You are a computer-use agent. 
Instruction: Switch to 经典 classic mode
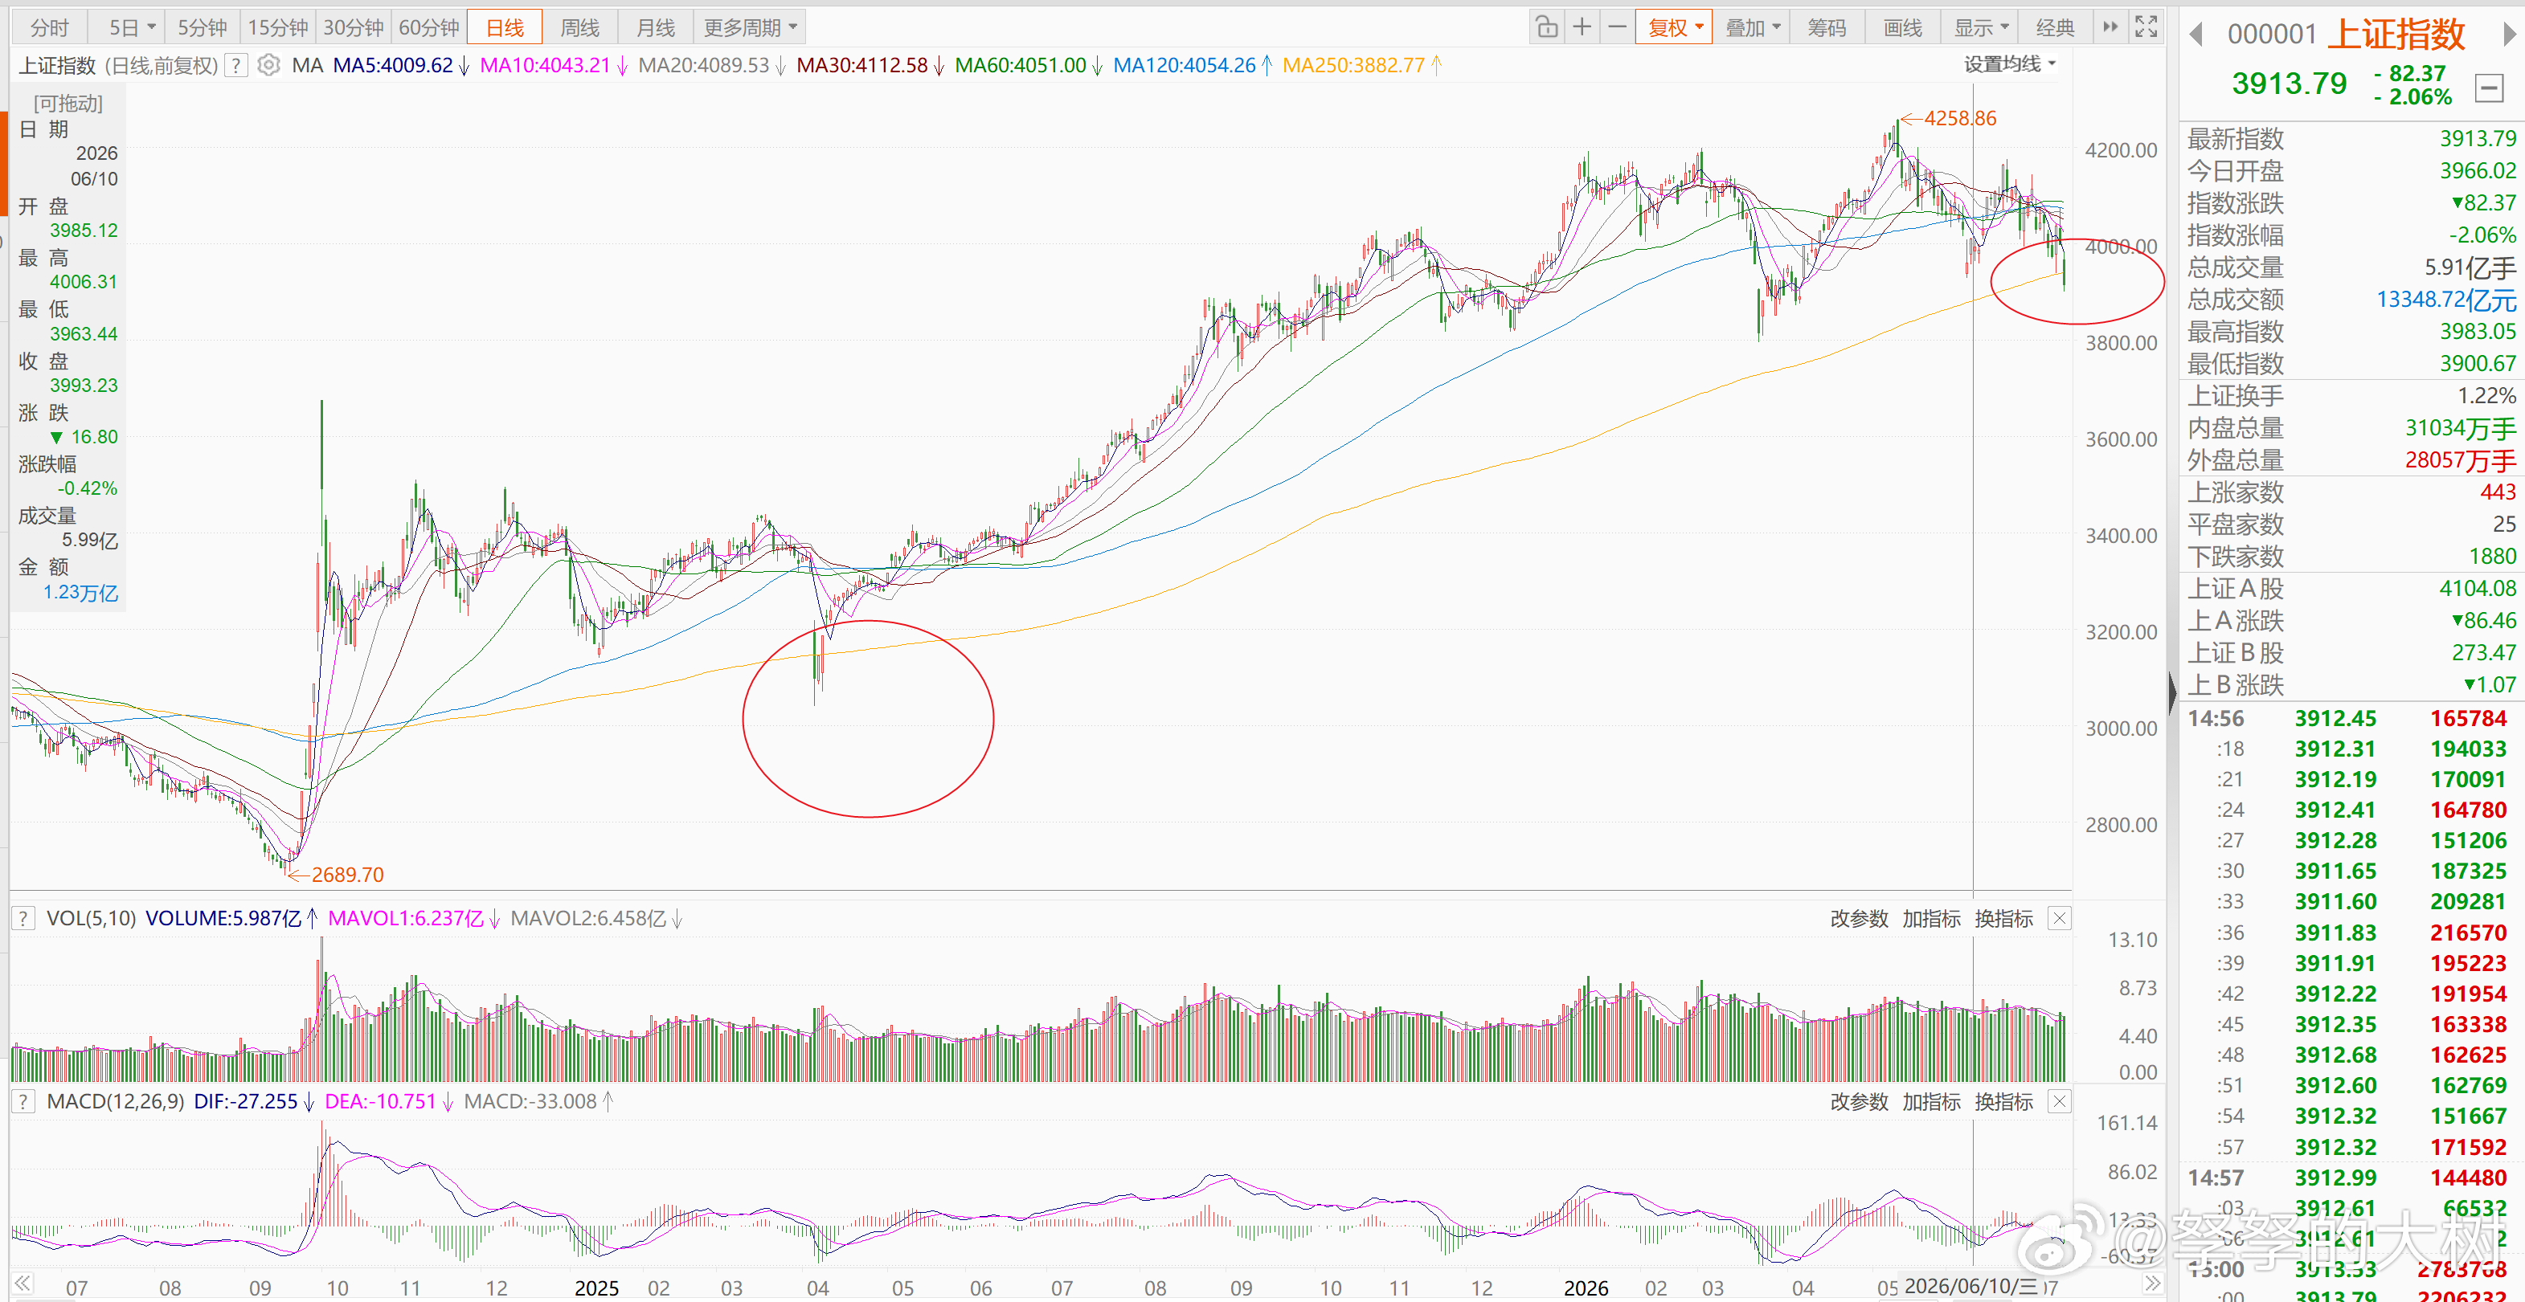pyautogui.click(x=2055, y=27)
